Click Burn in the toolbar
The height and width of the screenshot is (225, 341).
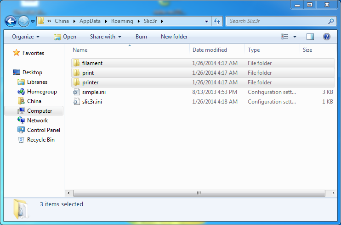pyautogui.click(x=141, y=37)
